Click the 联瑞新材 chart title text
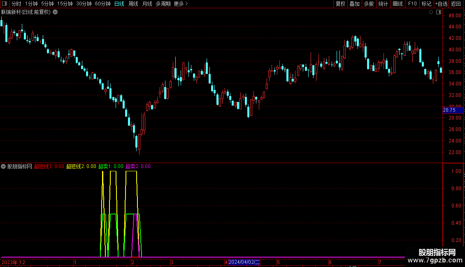This screenshot has height=267, width=465. click(26, 12)
